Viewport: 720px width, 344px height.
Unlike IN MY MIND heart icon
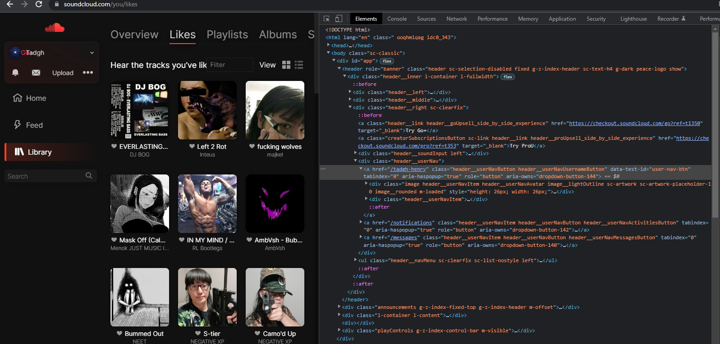(182, 240)
